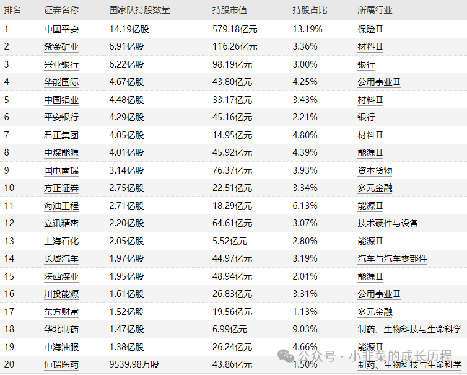Open the 方正证券 stock link
This screenshot has width=467, height=375.
coord(61,188)
